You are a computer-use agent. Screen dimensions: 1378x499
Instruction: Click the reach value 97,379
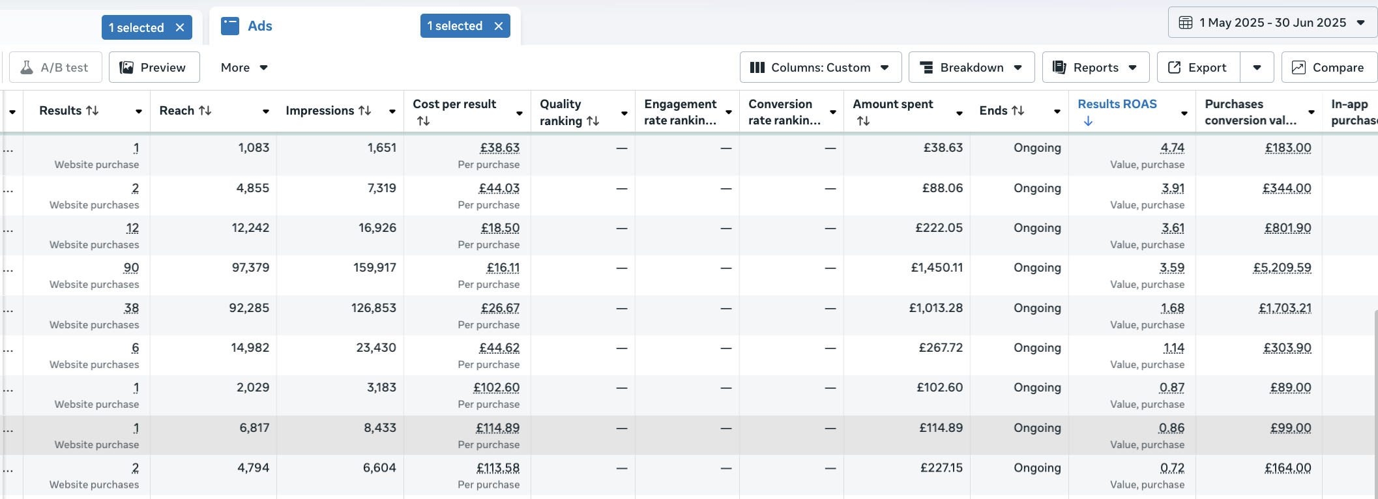point(250,268)
